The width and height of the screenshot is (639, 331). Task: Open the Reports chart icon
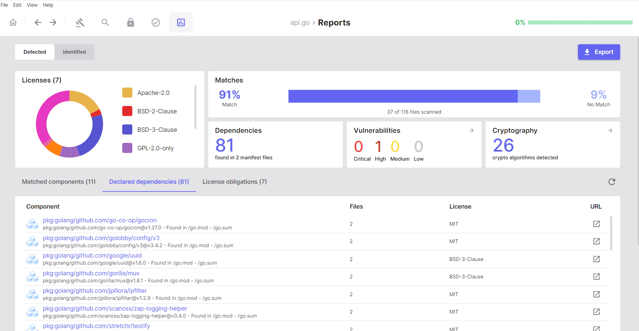181,22
